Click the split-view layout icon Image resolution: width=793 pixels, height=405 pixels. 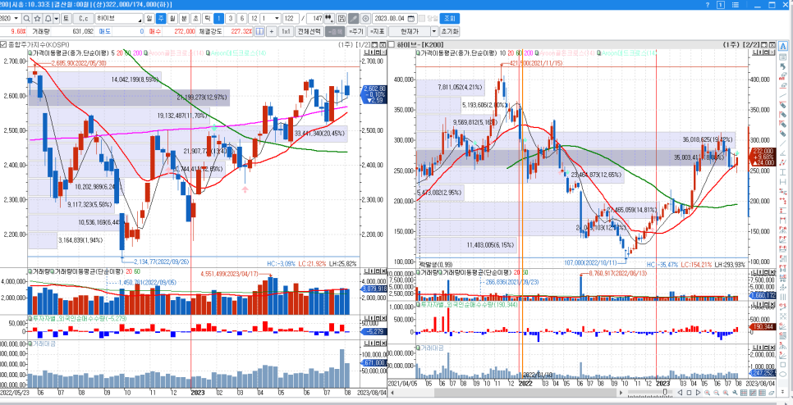[259, 31]
